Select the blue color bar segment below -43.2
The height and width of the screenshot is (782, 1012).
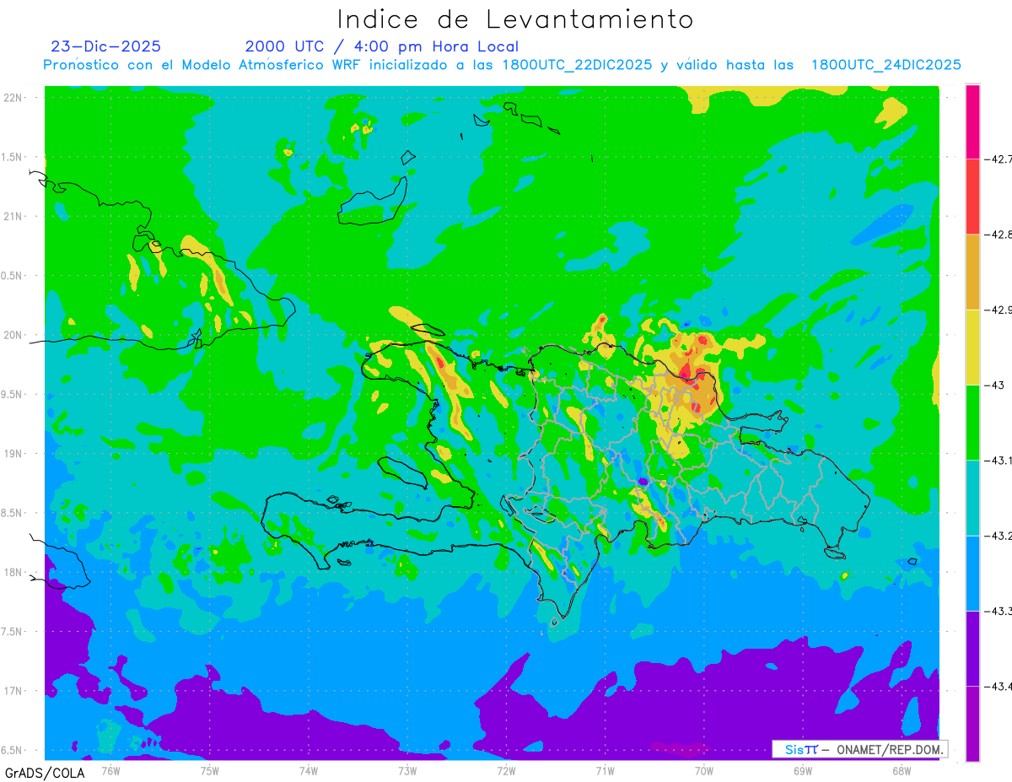click(972, 573)
